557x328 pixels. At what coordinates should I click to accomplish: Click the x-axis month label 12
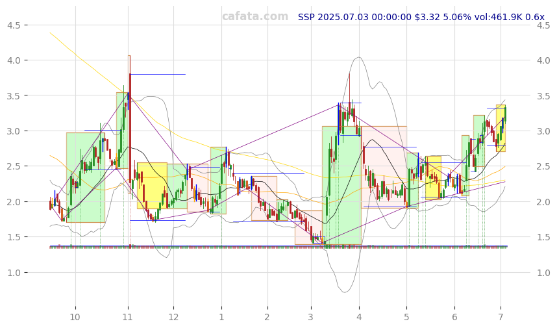tap(173, 317)
